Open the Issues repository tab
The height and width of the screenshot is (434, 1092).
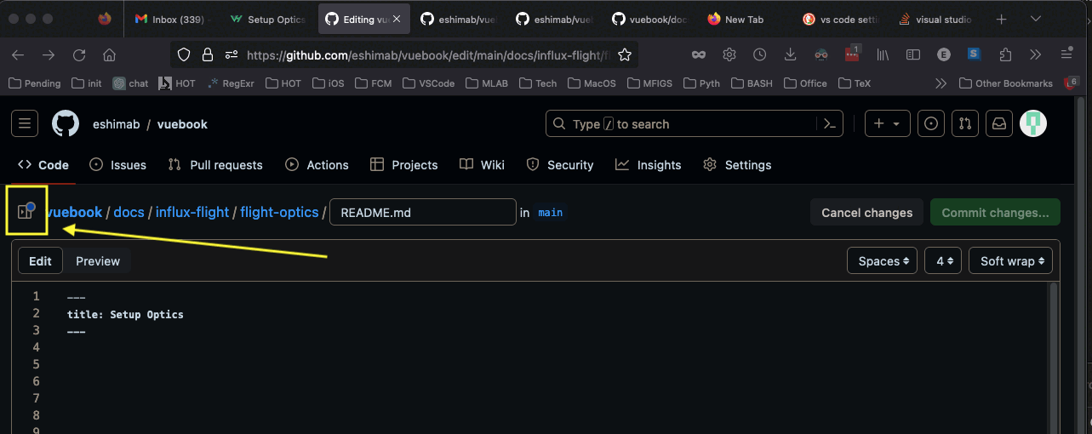point(117,165)
